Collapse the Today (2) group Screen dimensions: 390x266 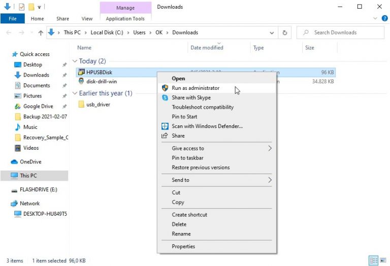[75, 61]
